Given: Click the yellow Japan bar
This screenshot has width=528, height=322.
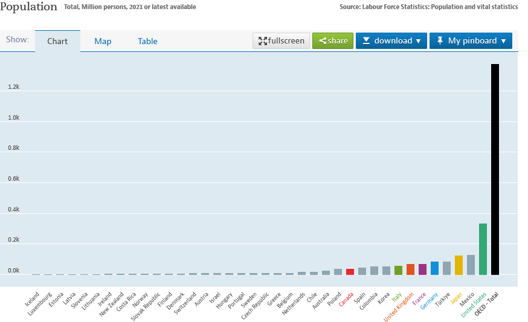Looking at the screenshot, I should point(459,265).
